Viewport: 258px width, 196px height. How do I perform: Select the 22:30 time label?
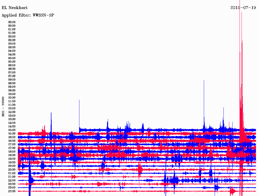pyautogui.click(x=12, y=184)
